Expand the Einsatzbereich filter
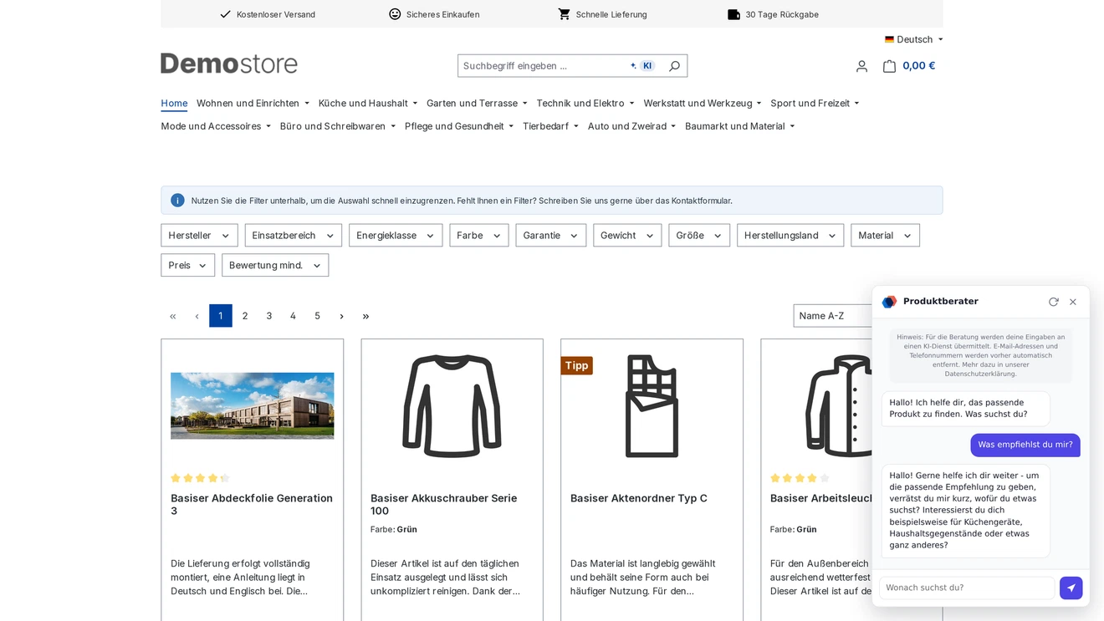The height and width of the screenshot is (621, 1104). point(294,236)
